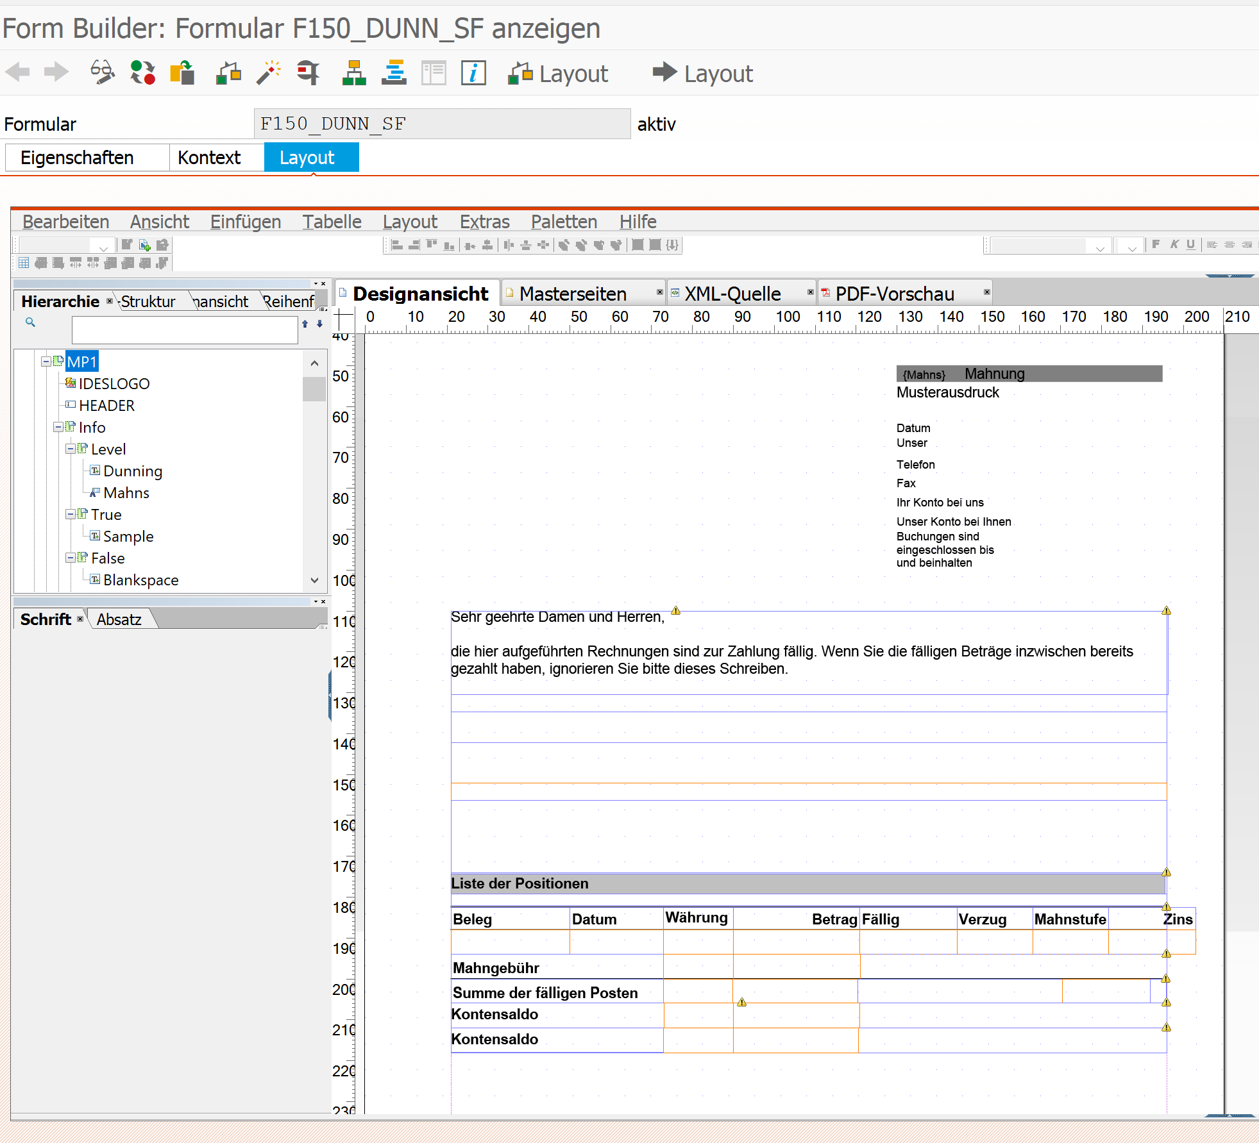Toggle bold (F) formatting
The image size is (1259, 1143).
pyautogui.click(x=1156, y=244)
